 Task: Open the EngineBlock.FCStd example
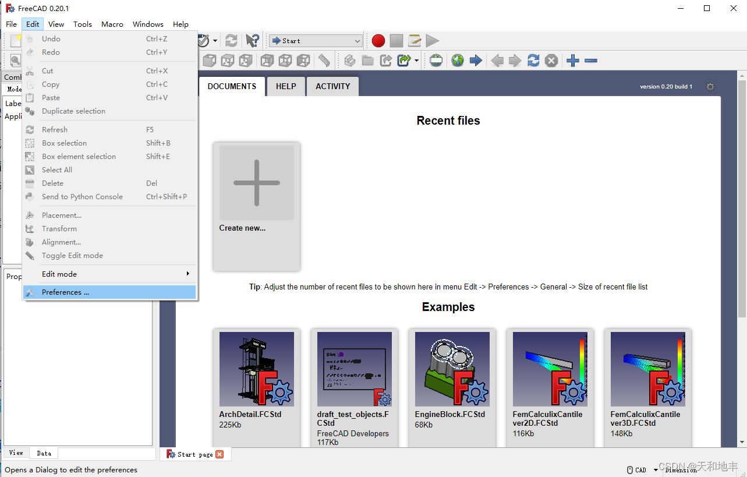point(452,387)
